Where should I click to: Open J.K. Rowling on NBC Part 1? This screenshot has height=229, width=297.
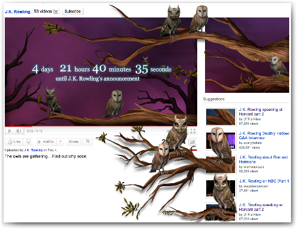pos(264,181)
